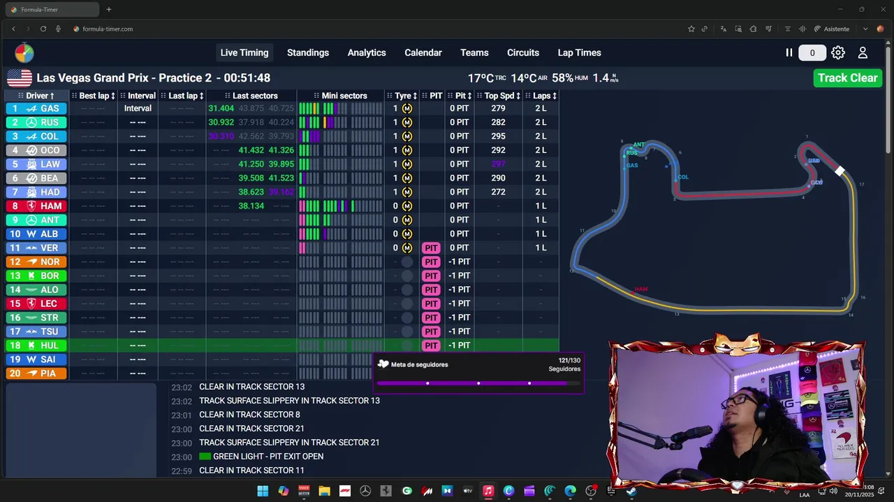The image size is (894, 502).
Task: Click HAM marker on track map
Action: 640,289
